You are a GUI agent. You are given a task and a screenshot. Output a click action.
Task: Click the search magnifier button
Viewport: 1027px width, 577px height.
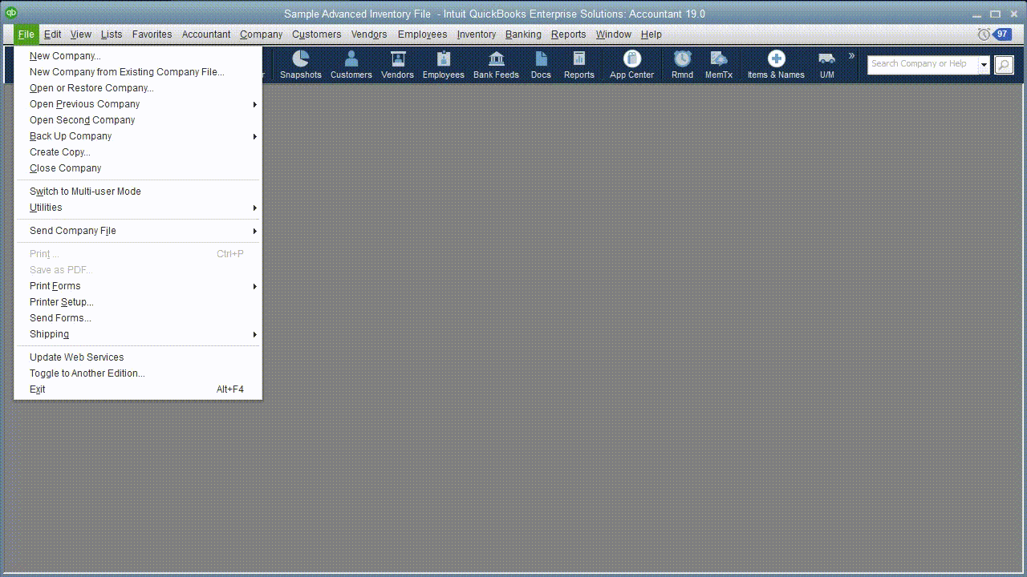pos(1004,65)
